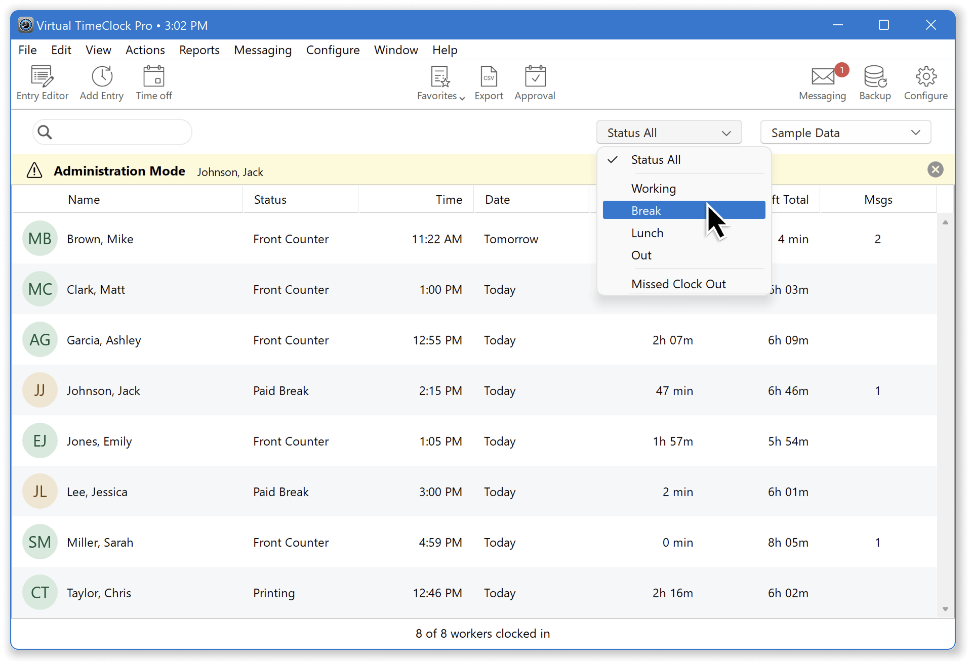This screenshot has height=665, width=971.
Task: Open the Time off calendar icon
Action: click(154, 77)
